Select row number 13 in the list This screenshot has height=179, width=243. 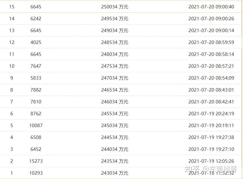(12, 30)
